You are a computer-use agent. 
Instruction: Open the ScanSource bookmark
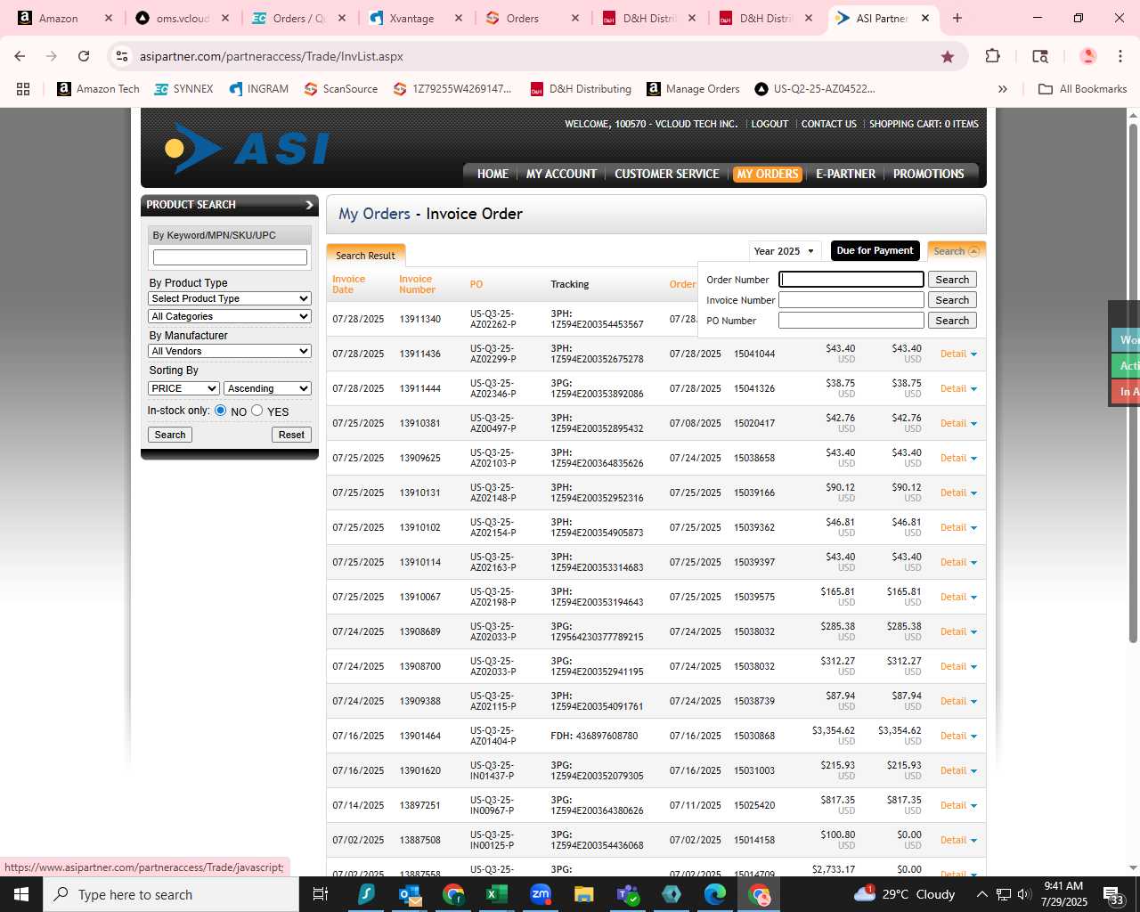click(340, 89)
